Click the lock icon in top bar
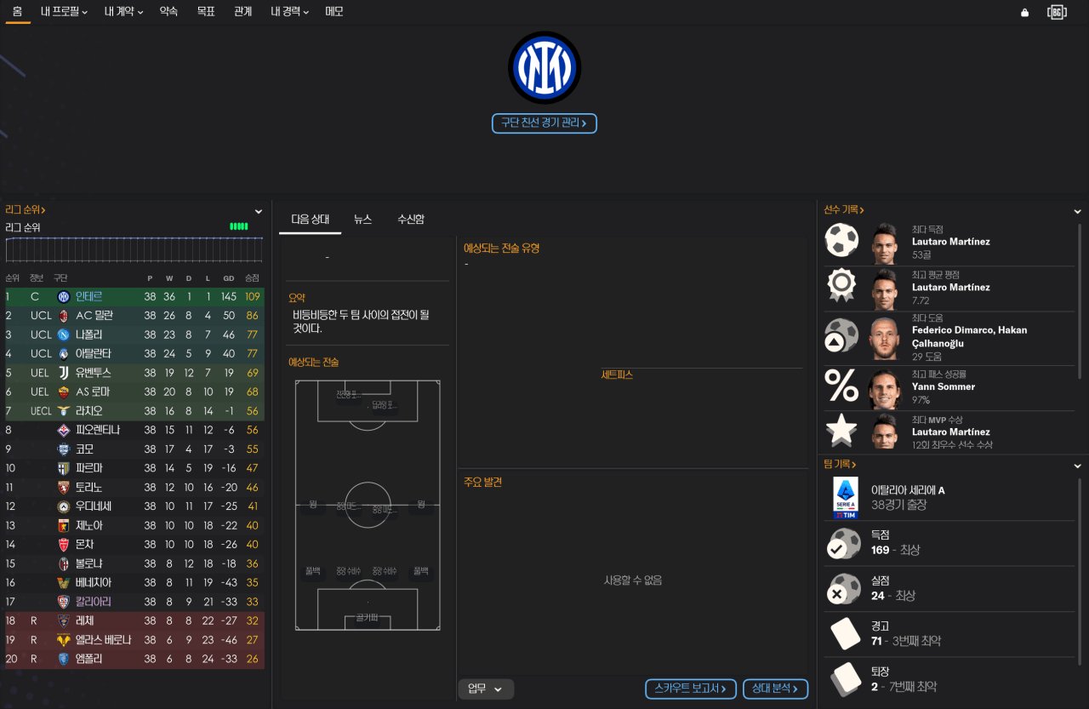Viewport: 1089px width, 709px height. pyautogui.click(x=1024, y=13)
